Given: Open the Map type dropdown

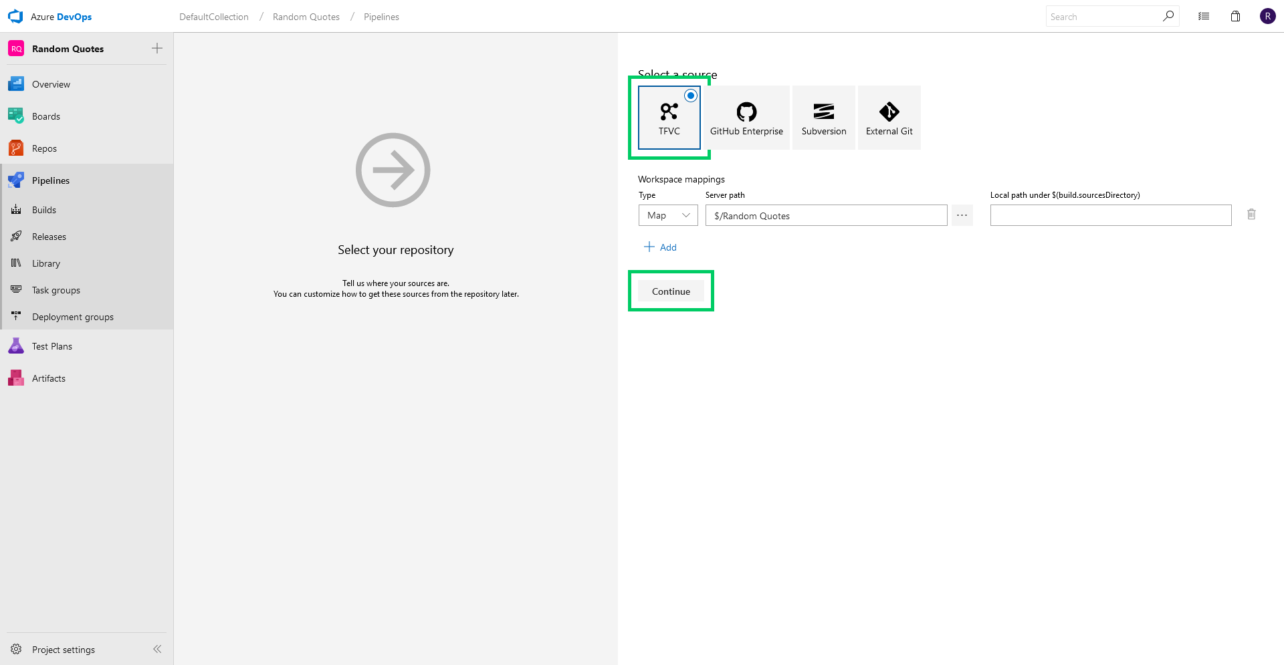Looking at the screenshot, I should point(668,215).
